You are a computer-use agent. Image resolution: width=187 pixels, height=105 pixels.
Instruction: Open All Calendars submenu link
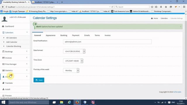click(11, 38)
